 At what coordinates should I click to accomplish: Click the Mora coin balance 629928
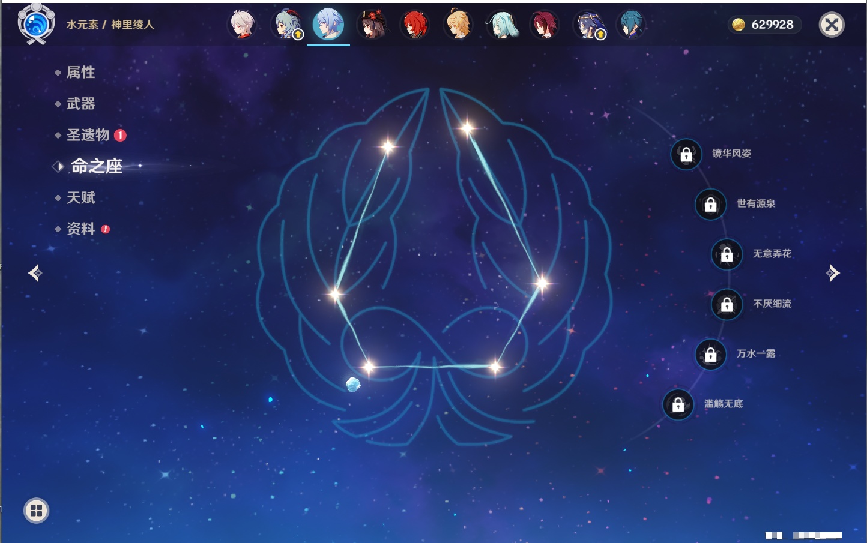(764, 25)
